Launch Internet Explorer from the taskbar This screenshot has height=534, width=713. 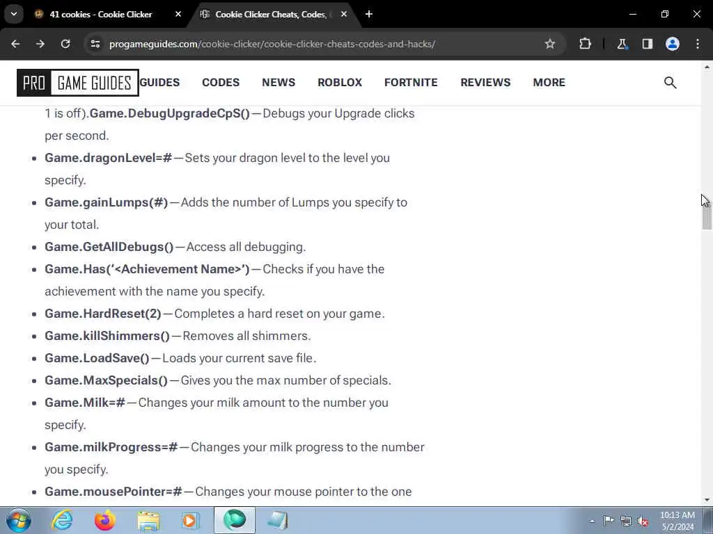pyautogui.click(x=62, y=520)
